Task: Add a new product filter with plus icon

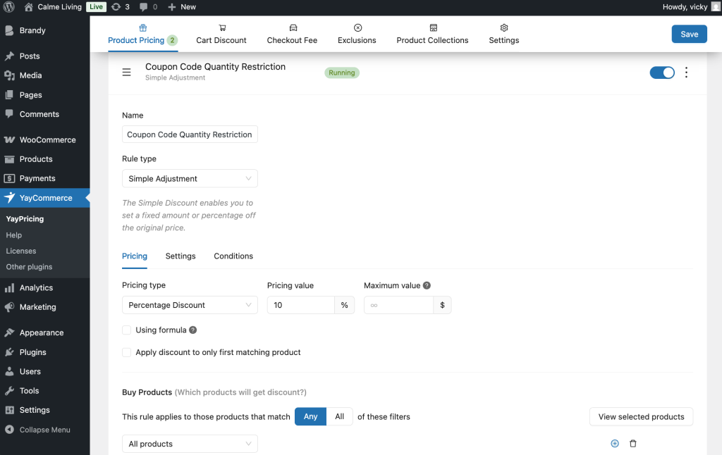Action: pos(614,443)
